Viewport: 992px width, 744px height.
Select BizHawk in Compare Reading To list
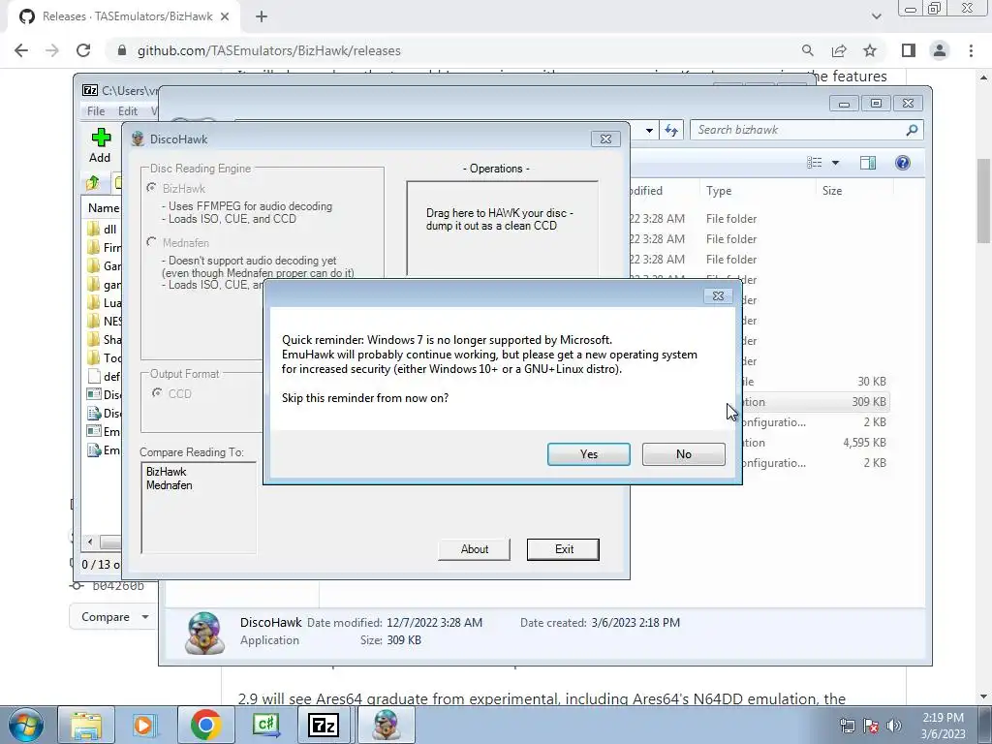(x=167, y=472)
